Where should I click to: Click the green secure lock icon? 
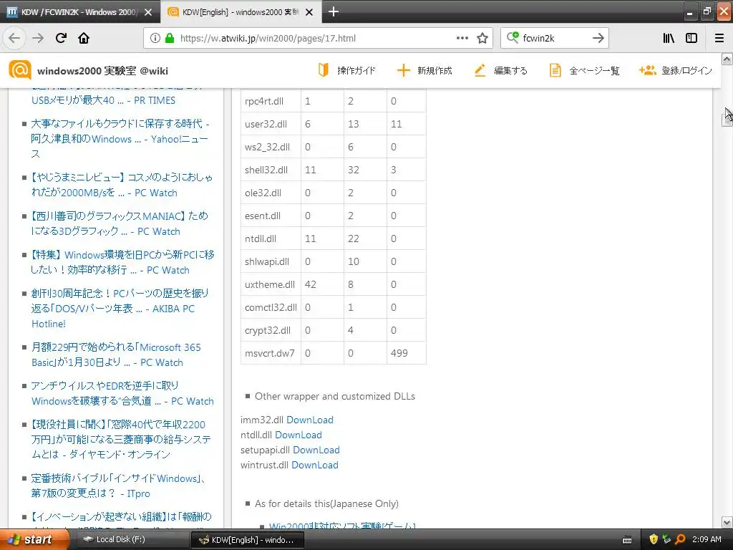click(x=170, y=39)
